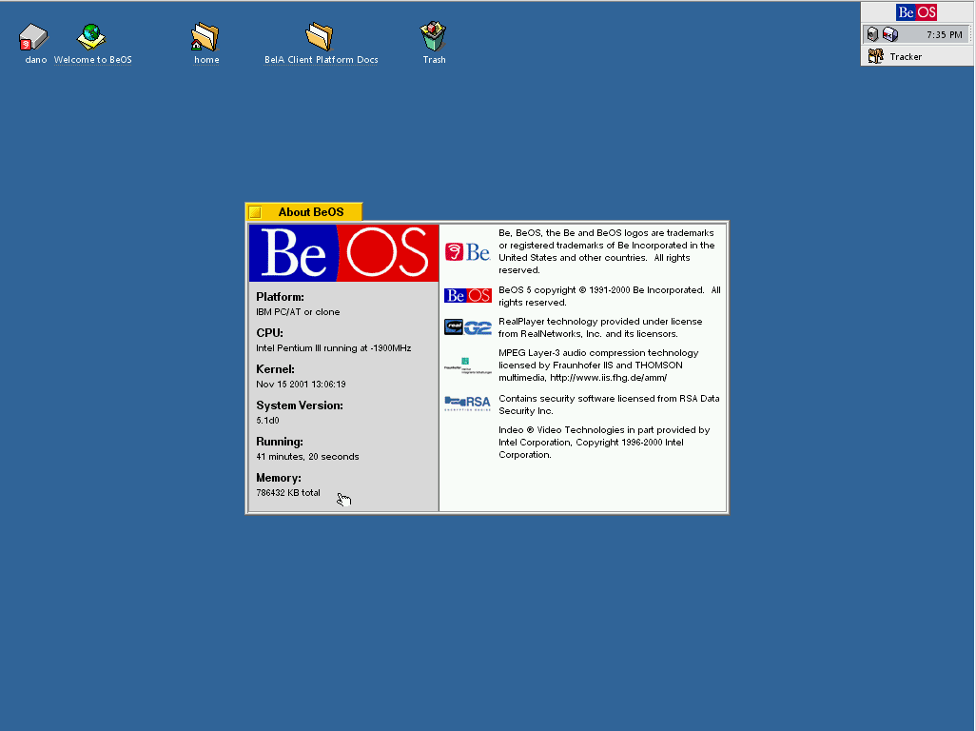Click '786432 KB total' memory value

tap(288, 492)
